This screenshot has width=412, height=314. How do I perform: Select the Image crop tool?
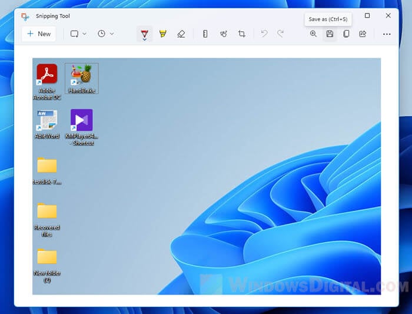241,34
